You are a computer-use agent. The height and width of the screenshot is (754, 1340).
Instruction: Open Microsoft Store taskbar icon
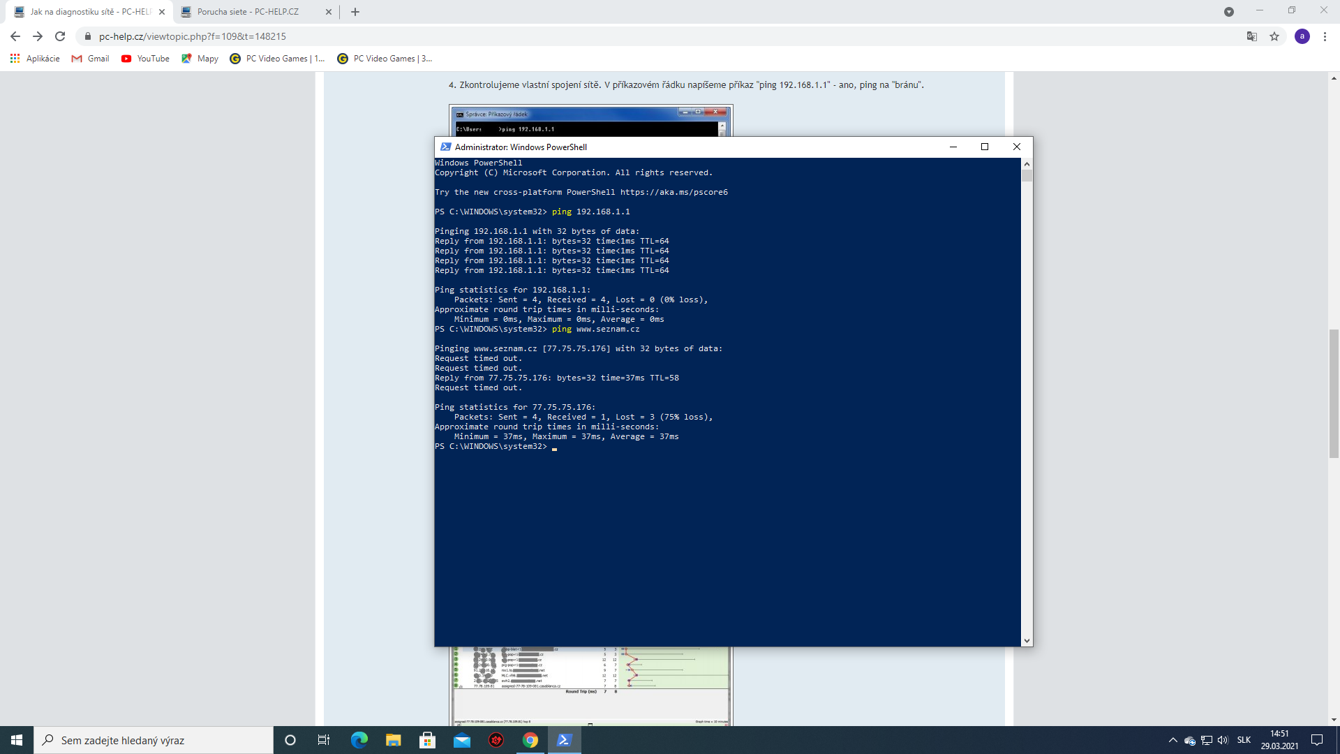point(427,740)
